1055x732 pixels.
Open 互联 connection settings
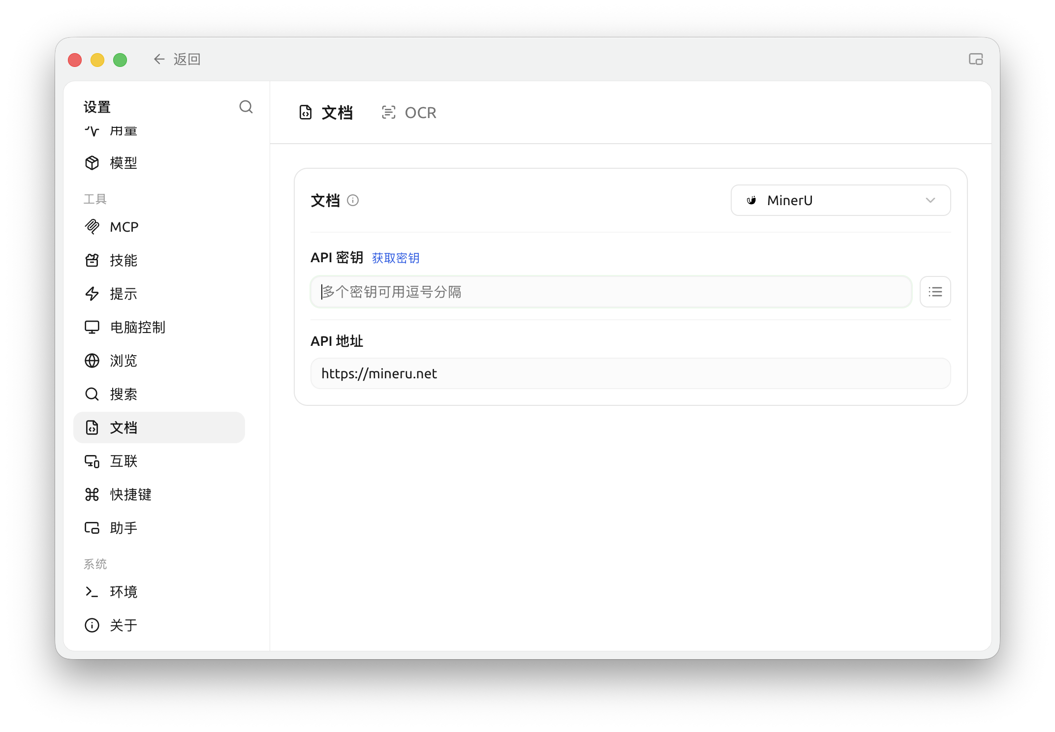pyautogui.click(x=159, y=461)
